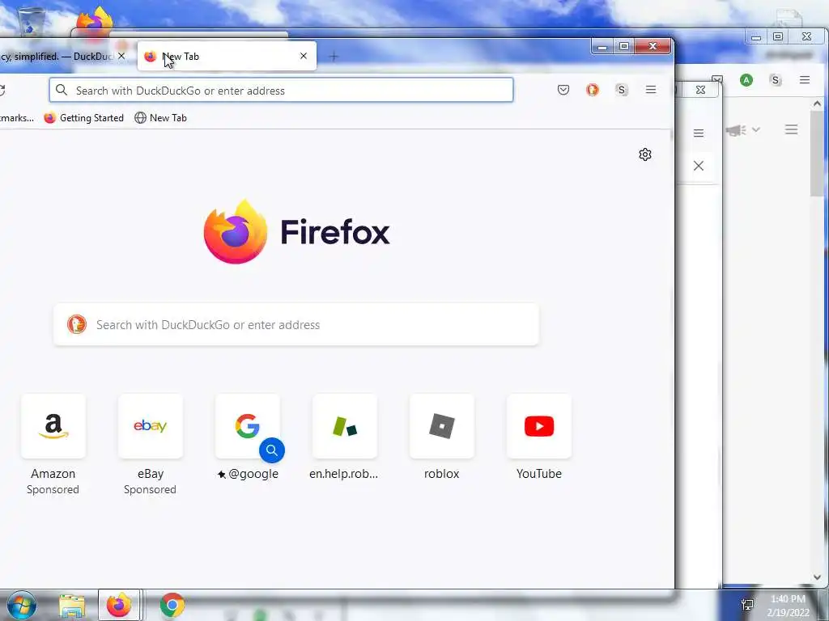The width and height of the screenshot is (829, 621).
Task: Expand the chevron beside the megaphone icon
Action: 756,129
